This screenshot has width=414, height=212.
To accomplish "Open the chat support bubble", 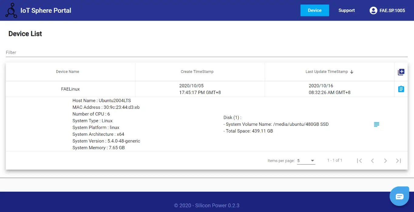I will click(x=399, y=196).
